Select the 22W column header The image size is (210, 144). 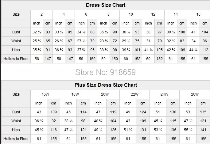coord(135,94)
